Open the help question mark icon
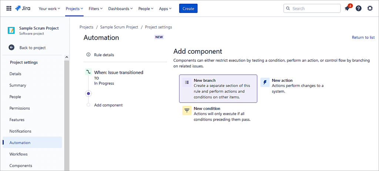The width and height of the screenshot is (379, 171). pyautogui.click(x=358, y=9)
